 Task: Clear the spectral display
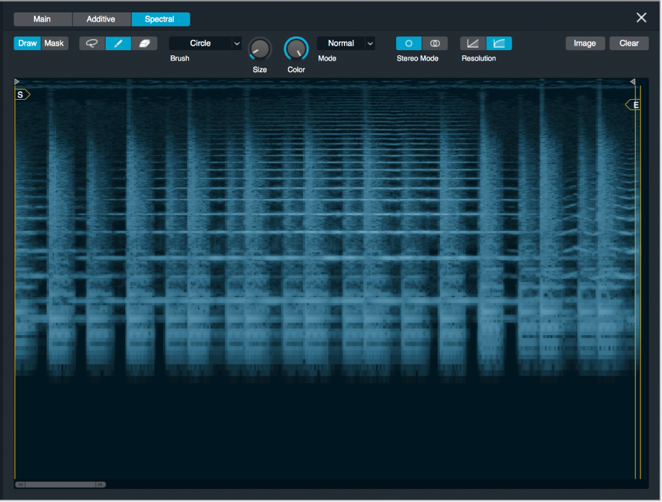pos(628,43)
